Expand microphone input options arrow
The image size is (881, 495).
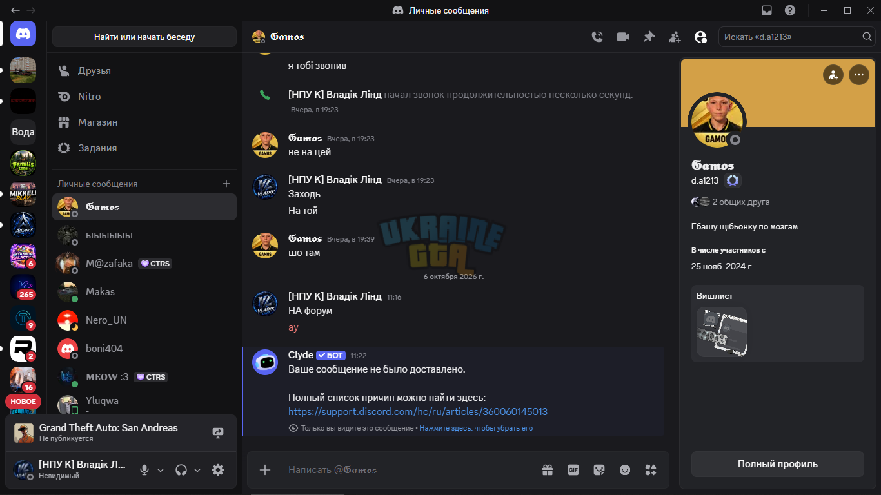[x=161, y=470]
